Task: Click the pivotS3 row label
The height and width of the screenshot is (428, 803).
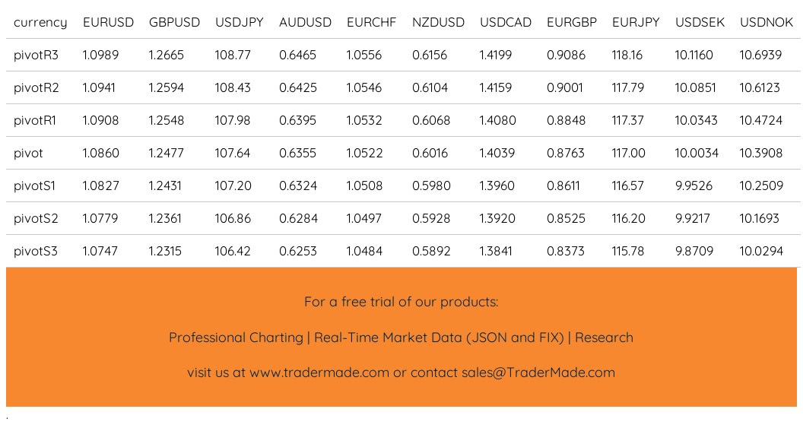Action: click(x=36, y=252)
